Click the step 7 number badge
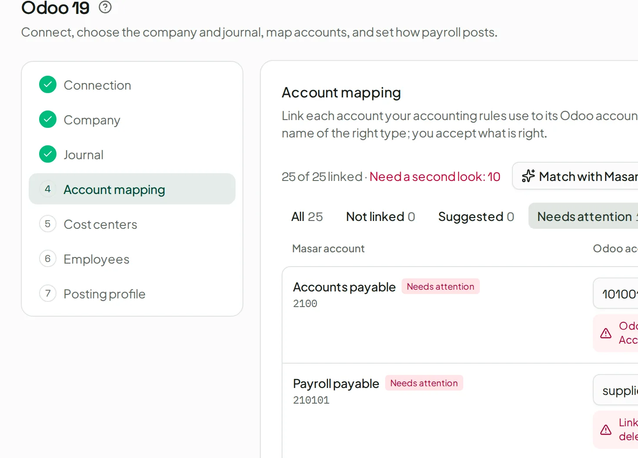638x458 pixels. 48,294
